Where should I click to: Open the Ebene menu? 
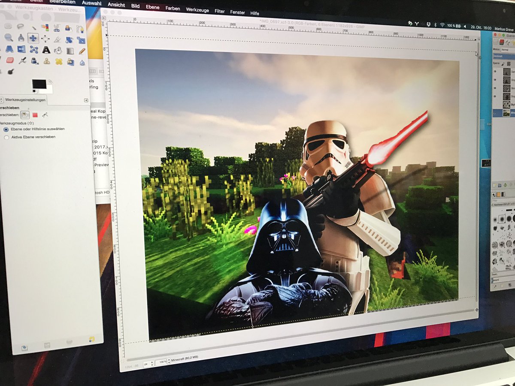point(152,7)
